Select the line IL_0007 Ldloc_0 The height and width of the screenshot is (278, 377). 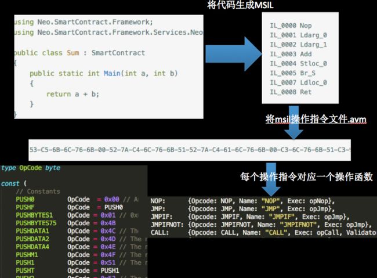pos(298,82)
